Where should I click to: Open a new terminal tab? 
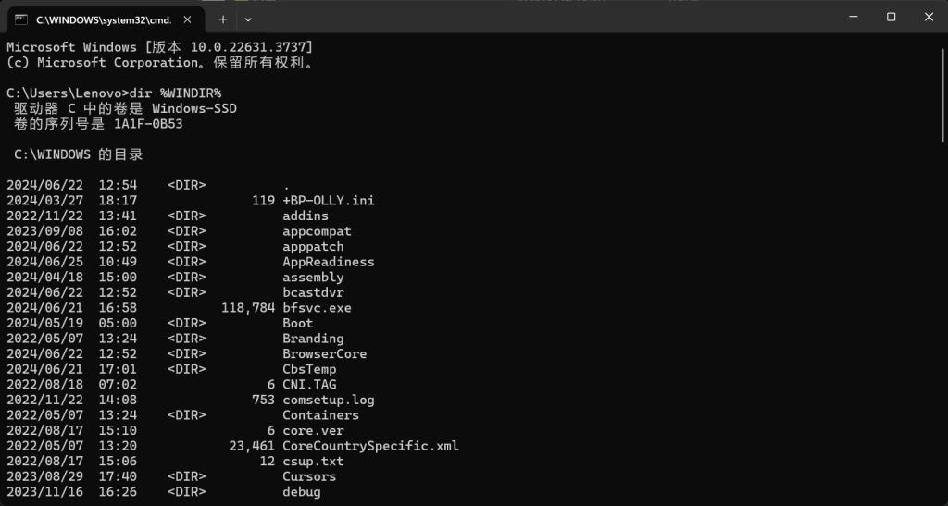[223, 19]
